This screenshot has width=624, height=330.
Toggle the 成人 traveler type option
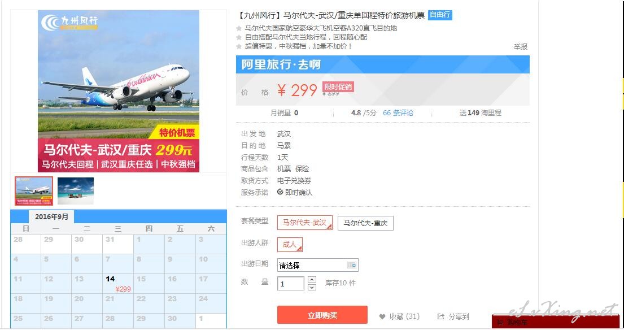tap(290, 245)
